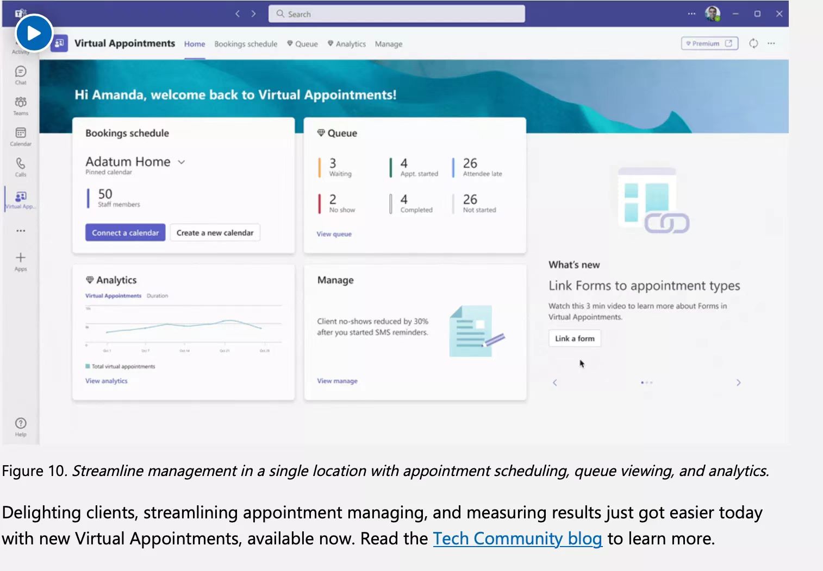
Task: Switch to the Analytics tab
Action: point(346,44)
